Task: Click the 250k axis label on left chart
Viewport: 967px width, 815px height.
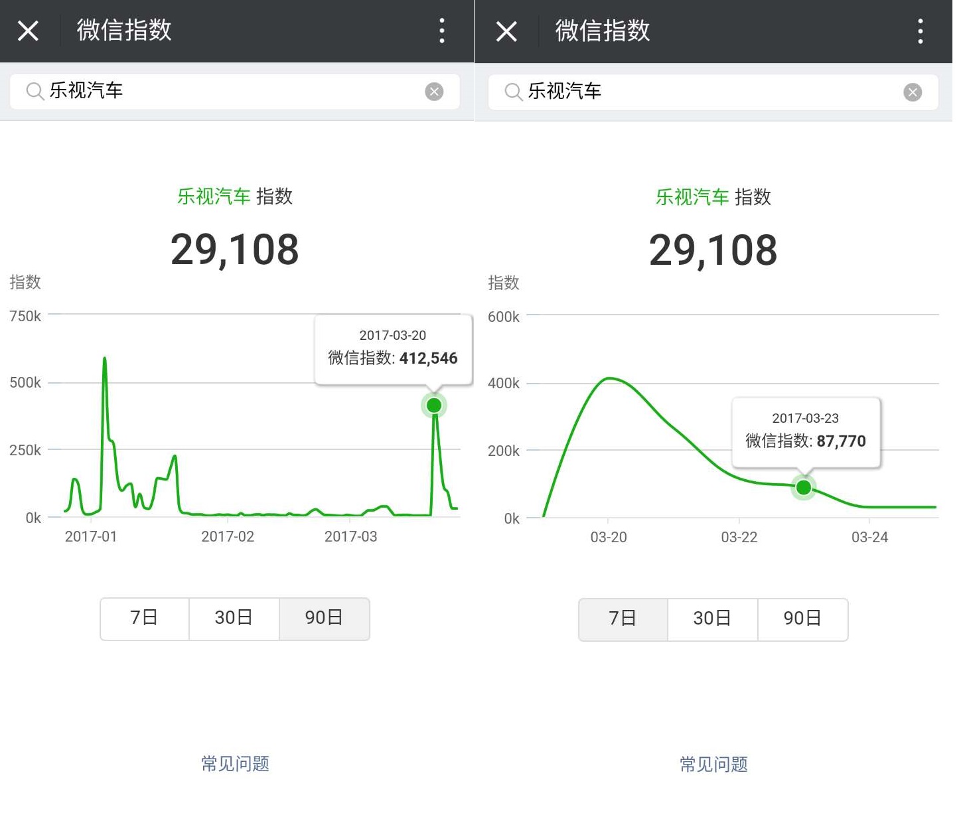Action: coord(25,450)
